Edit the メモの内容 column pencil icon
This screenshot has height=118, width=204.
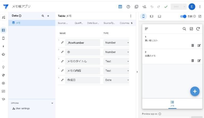point(62,70)
